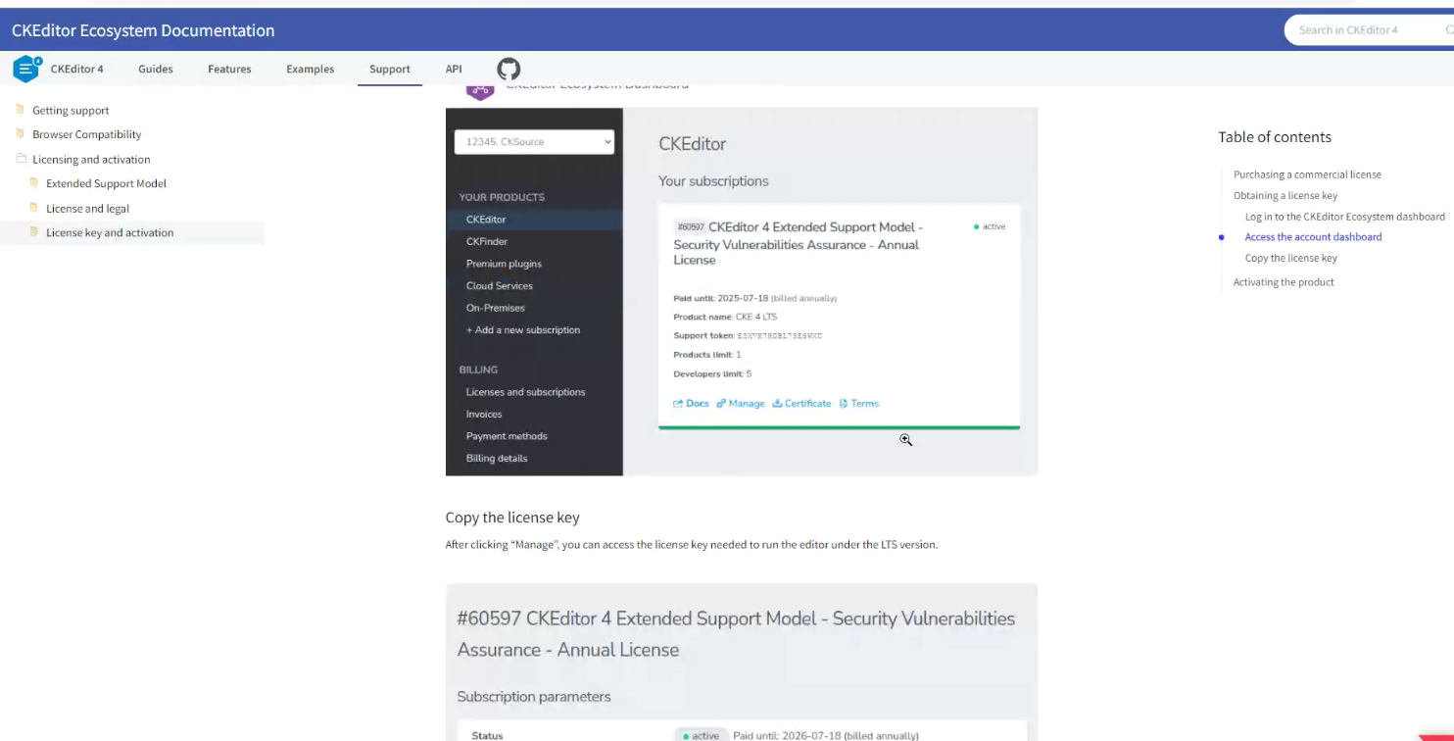The image size is (1454, 741).
Task: Open the Examples menu item
Action: pos(310,69)
